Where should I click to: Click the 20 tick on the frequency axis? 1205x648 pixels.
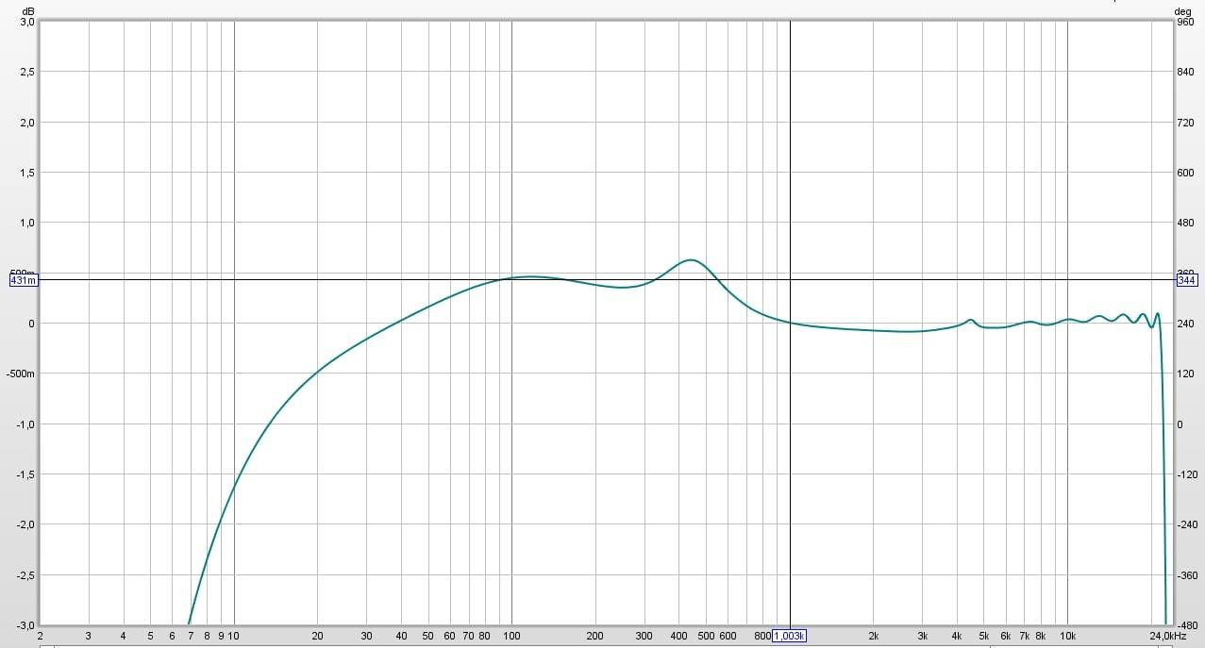pyautogui.click(x=317, y=637)
